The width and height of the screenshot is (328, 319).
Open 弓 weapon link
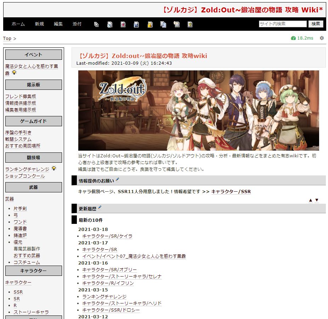16,215
